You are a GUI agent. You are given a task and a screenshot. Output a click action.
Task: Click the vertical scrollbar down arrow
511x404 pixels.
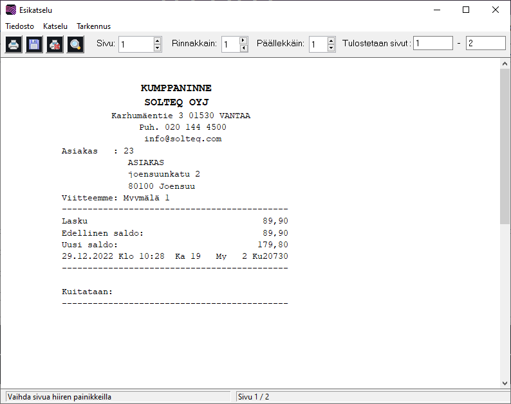coord(505,383)
